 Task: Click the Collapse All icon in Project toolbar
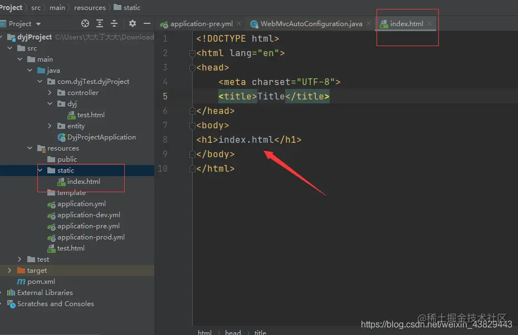tap(114, 23)
